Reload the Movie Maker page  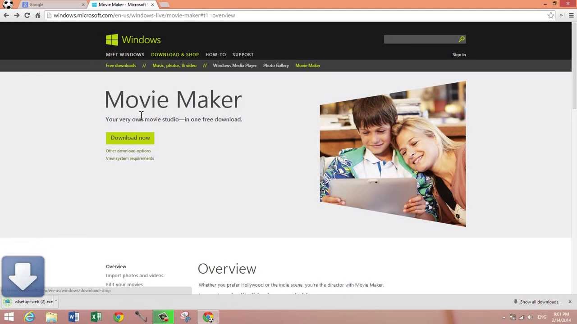[x=27, y=15]
